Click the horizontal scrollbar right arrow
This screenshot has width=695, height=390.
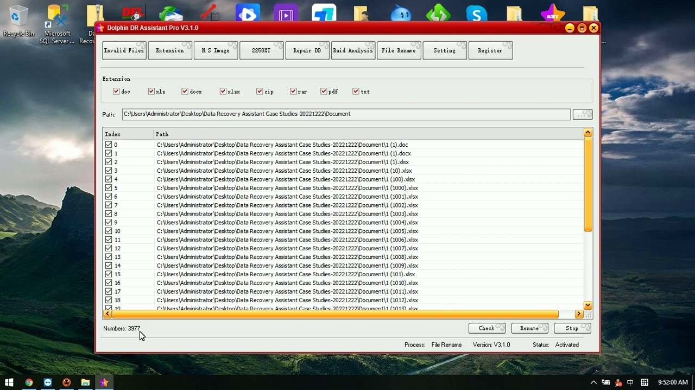pyautogui.click(x=579, y=314)
